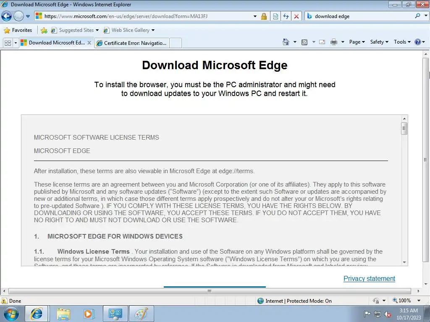Click the license terms scrollbar thumb
Screen dimensions: 430x322
pos(404,128)
